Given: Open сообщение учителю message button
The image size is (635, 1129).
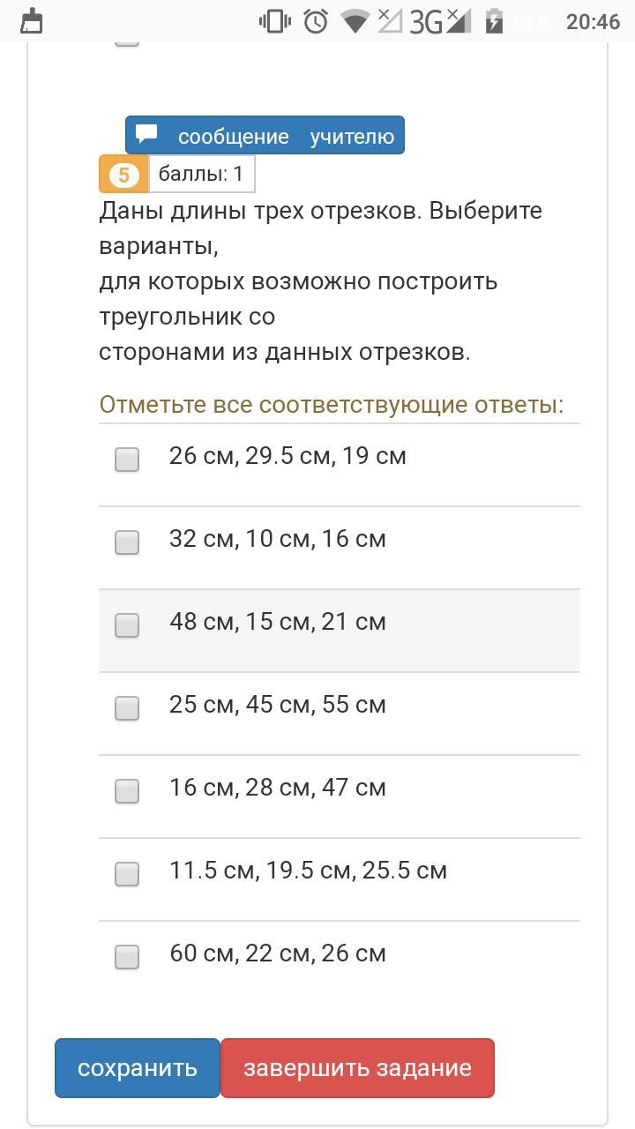Looking at the screenshot, I should coord(265,136).
